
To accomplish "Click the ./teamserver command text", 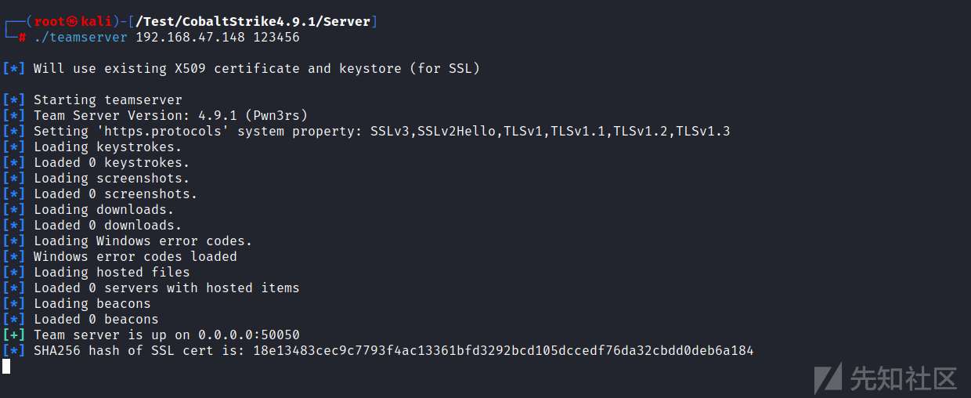I will (81, 38).
